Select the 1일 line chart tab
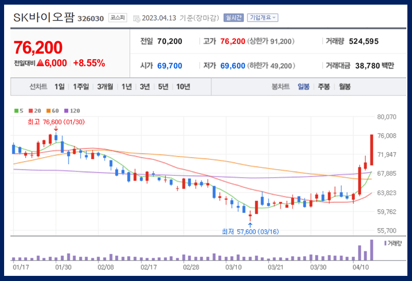 [60, 86]
